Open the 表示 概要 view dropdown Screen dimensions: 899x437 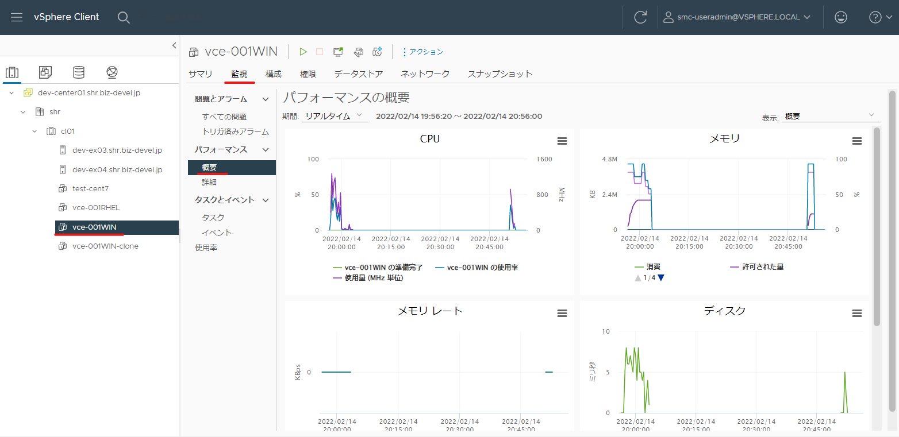(831, 117)
